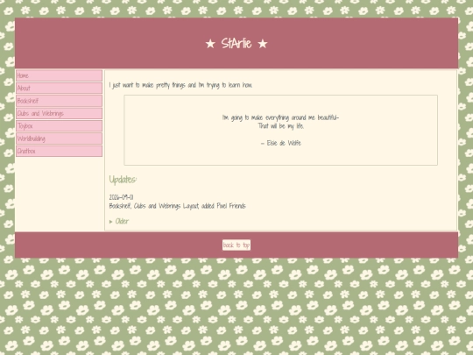Click the star left of StArlie

[210, 44]
